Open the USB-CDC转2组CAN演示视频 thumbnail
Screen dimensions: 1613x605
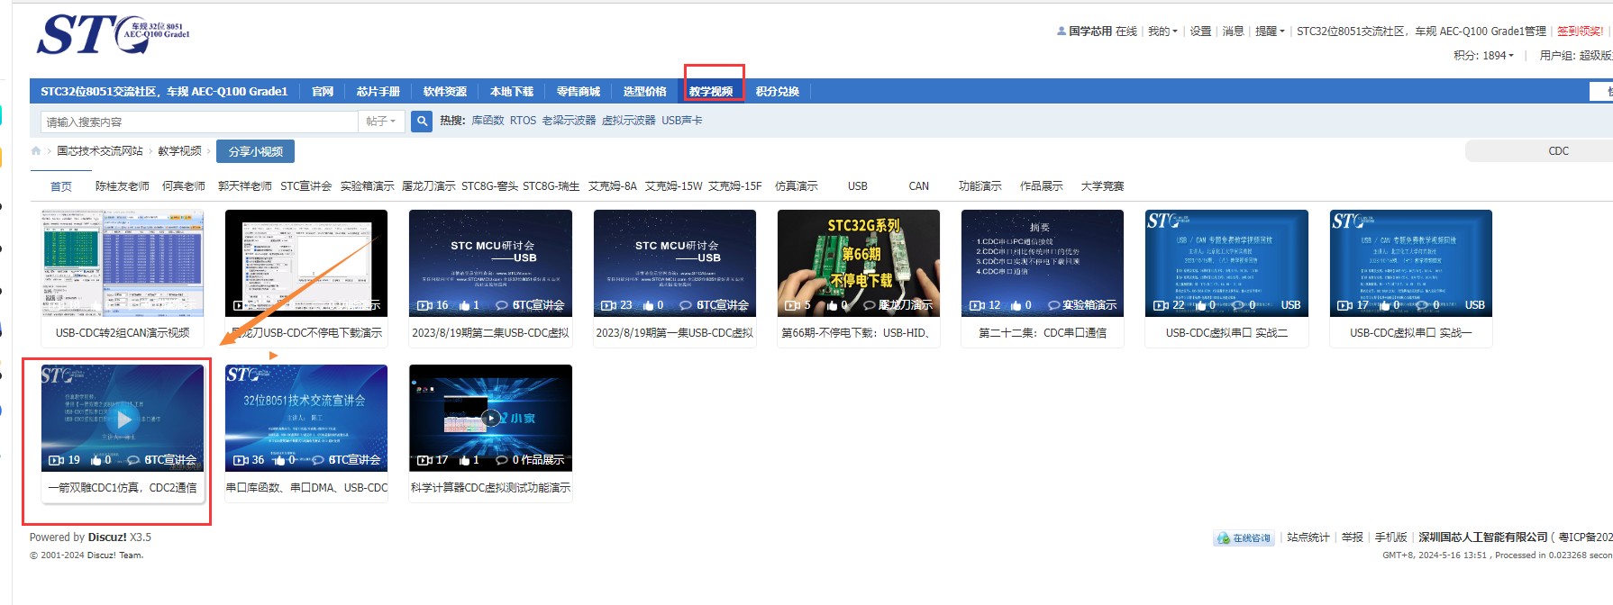(123, 263)
